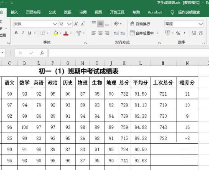The height and width of the screenshot is (170, 209).
Task: Click the phonetic guide (wén) icon
Action: coord(79,33)
